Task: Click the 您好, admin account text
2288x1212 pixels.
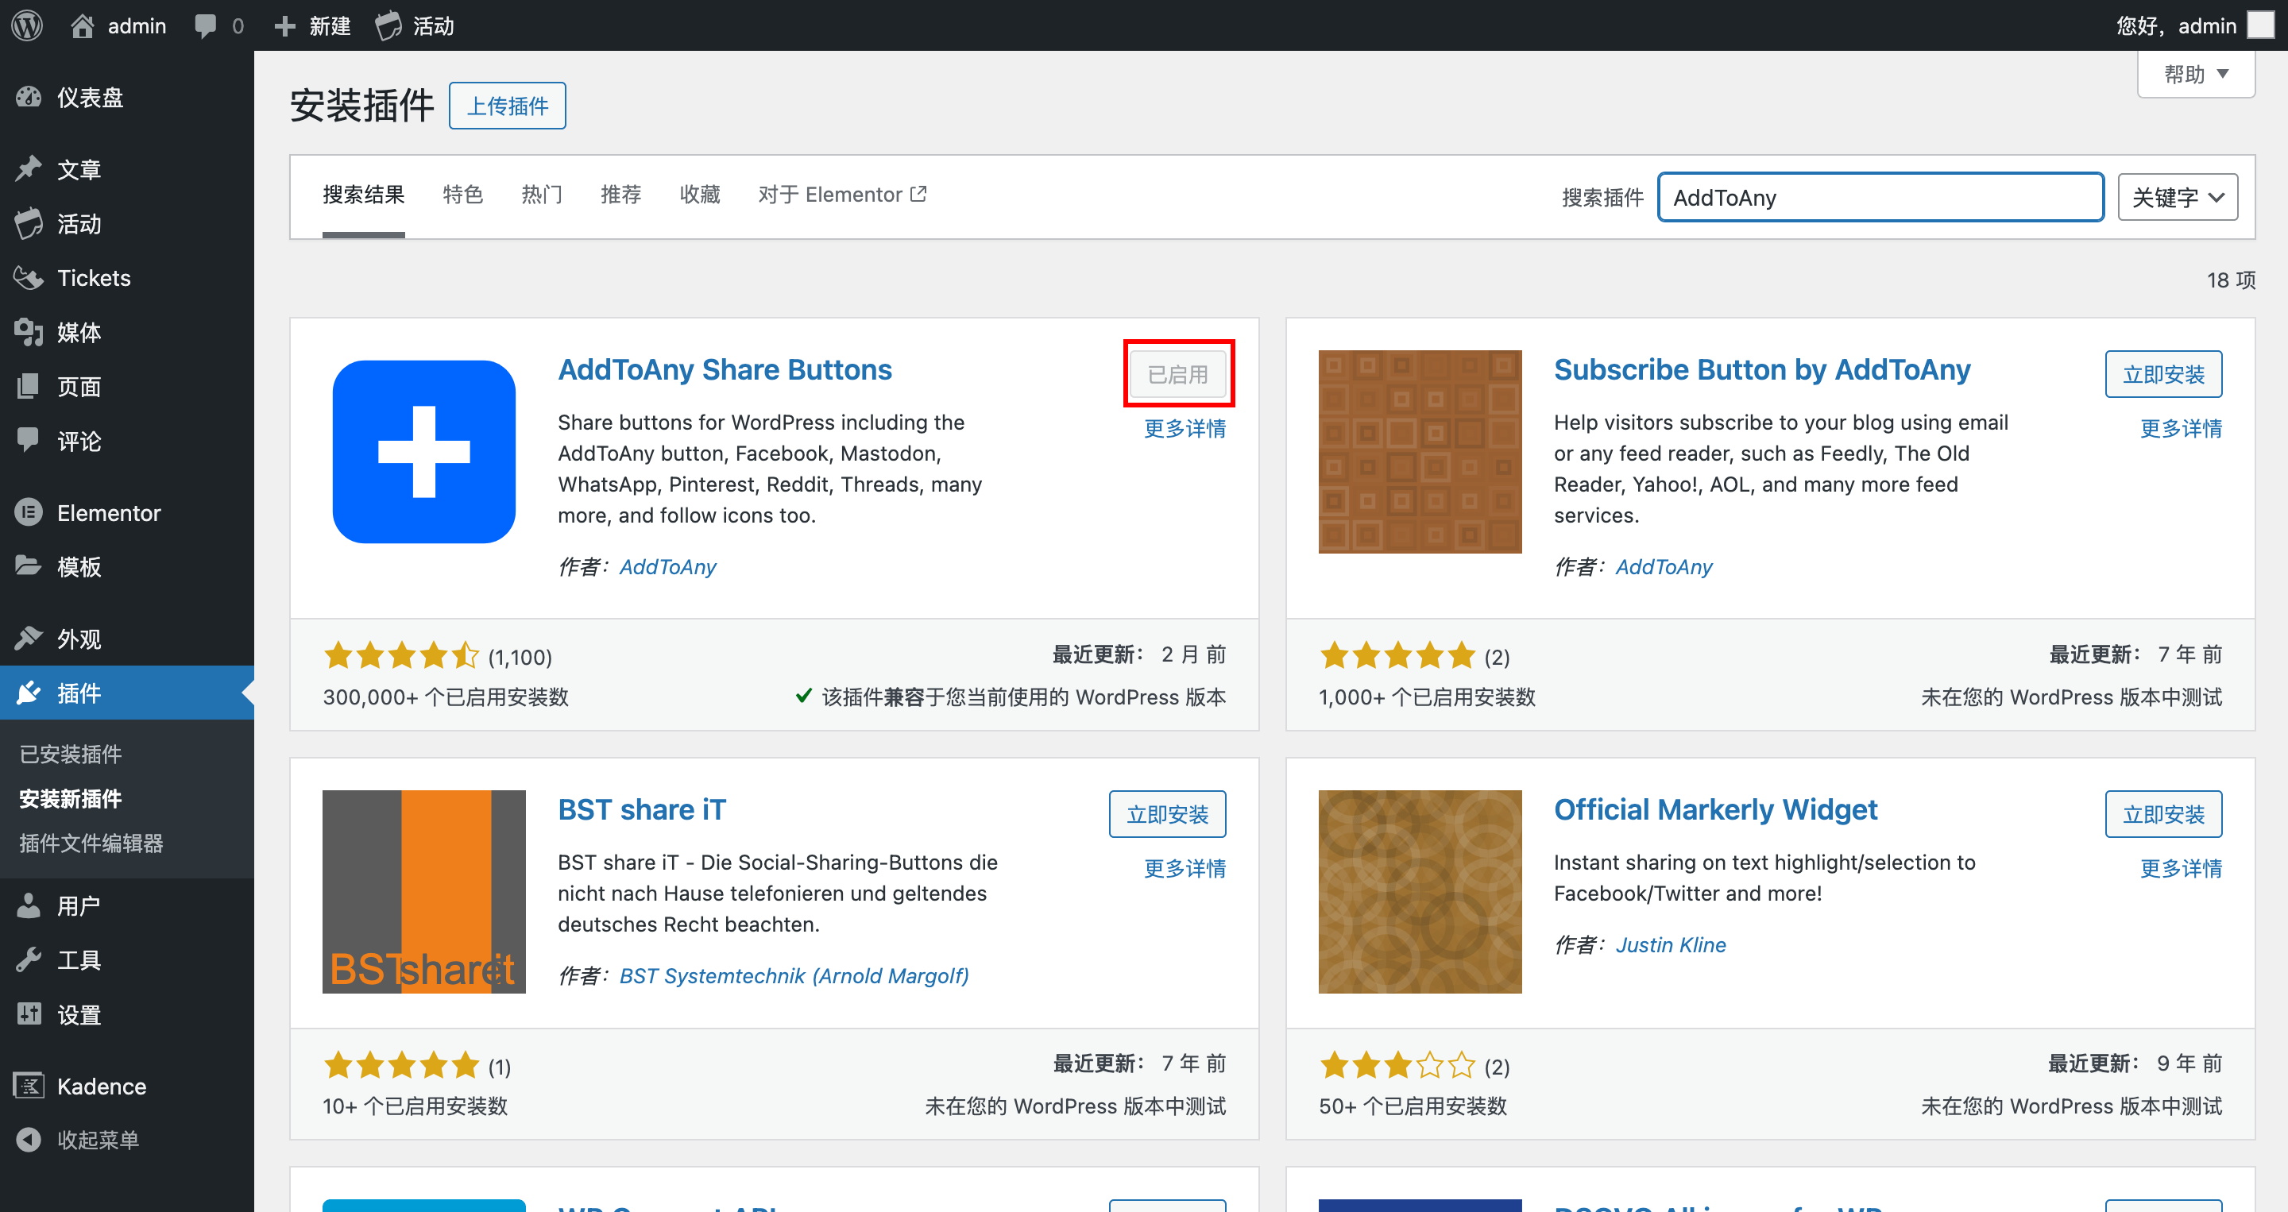Action: tap(2176, 25)
